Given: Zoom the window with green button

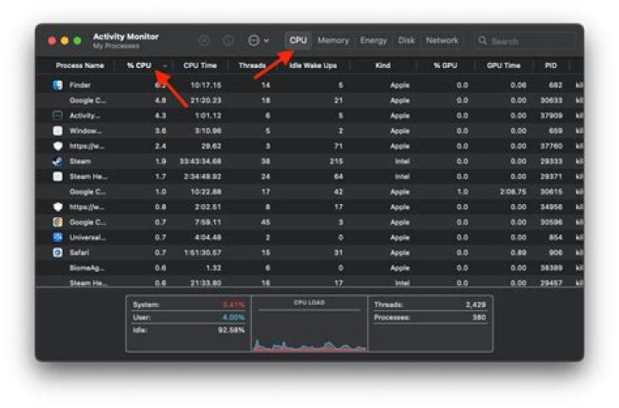Looking at the screenshot, I should pyautogui.click(x=77, y=40).
